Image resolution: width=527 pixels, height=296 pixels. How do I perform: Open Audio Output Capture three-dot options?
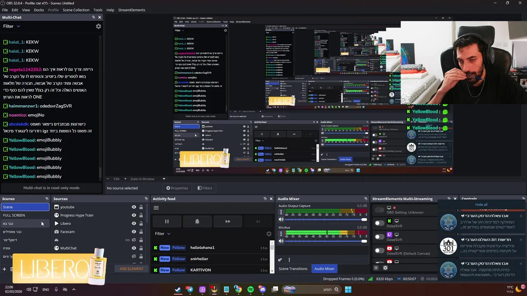tap(281, 213)
